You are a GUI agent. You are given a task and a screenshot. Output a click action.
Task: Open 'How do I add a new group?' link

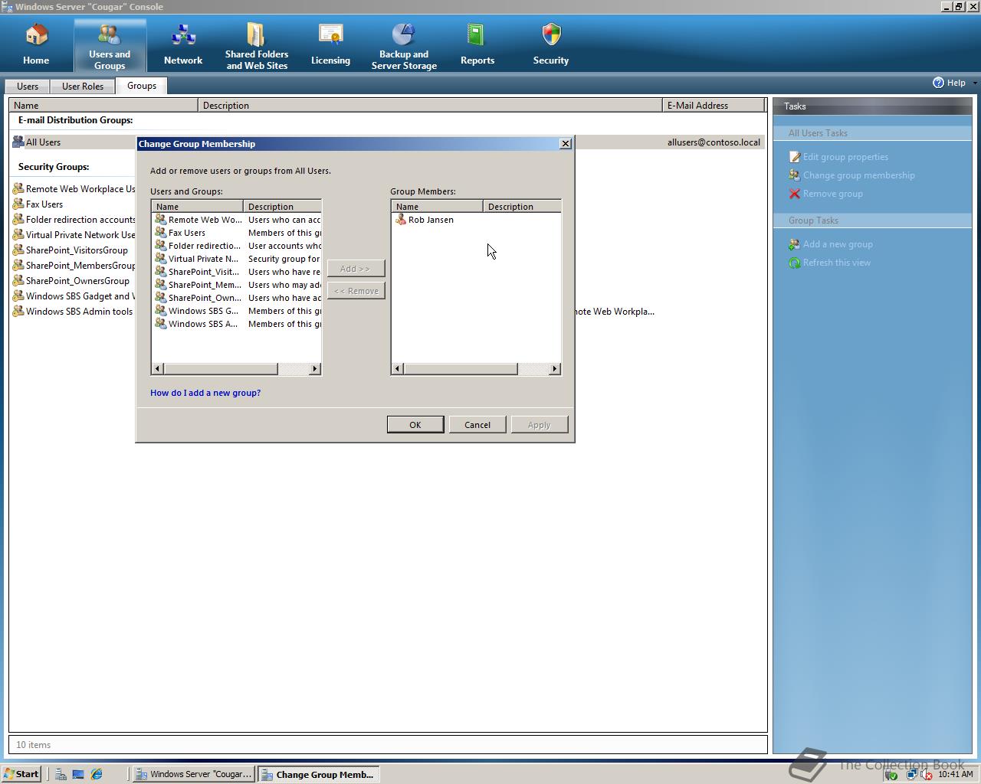pyautogui.click(x=205, y=393)
